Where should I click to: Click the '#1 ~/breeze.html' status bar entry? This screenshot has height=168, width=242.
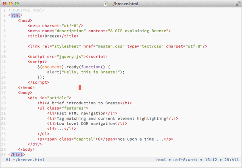tap(25, 160)
